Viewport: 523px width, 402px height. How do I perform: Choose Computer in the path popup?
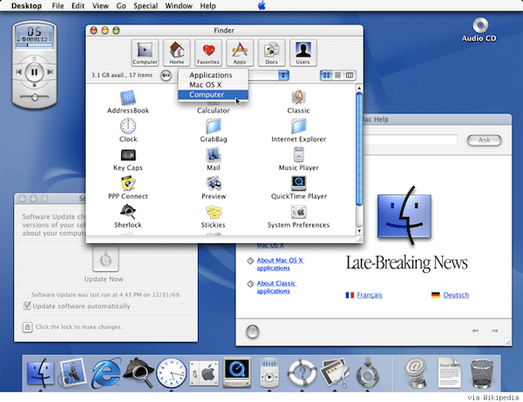point(214,95)
